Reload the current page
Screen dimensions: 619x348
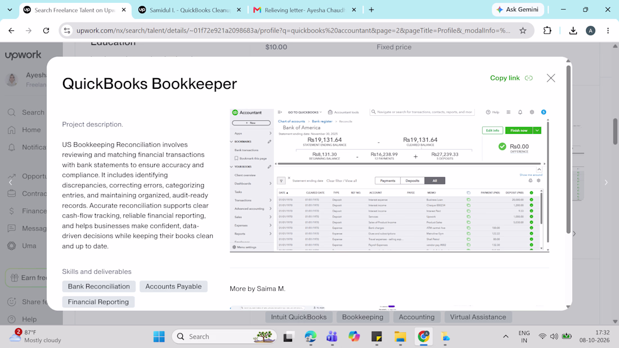click(x=46, y=30)
